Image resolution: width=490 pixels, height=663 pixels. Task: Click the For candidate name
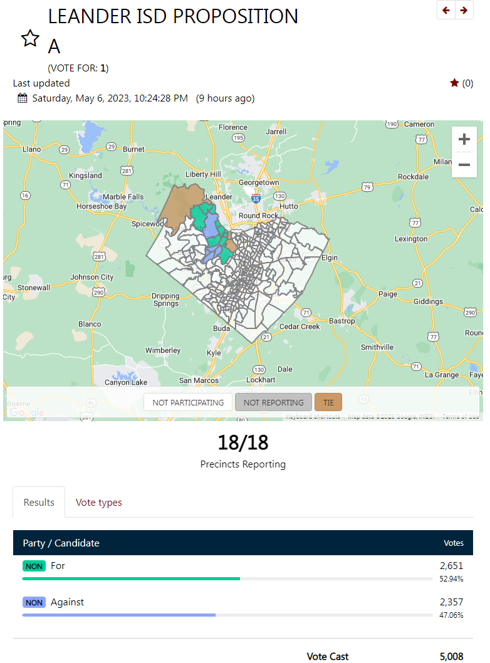[x=58, y=566]
